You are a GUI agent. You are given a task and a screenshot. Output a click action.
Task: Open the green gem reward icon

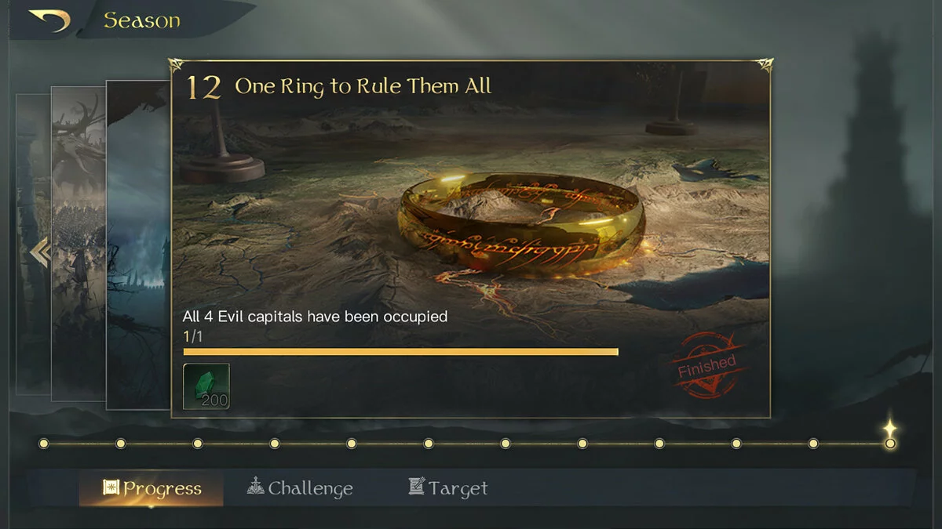coord(206,386)
